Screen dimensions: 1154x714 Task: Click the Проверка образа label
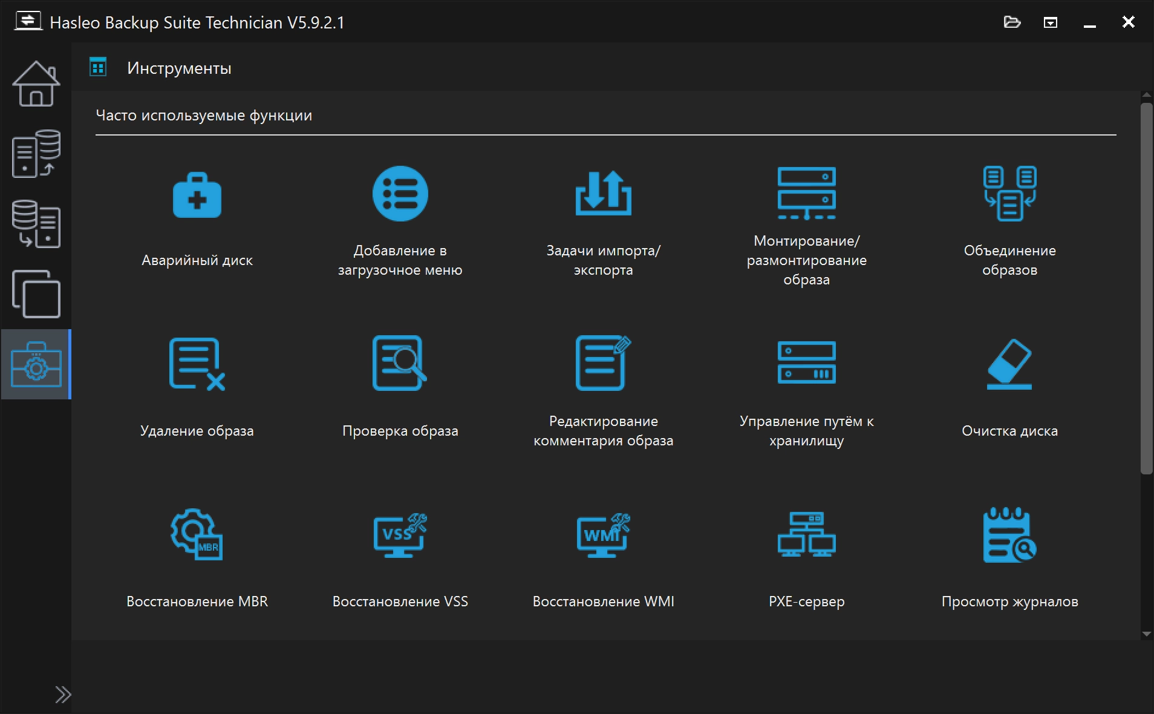[400, 431]
